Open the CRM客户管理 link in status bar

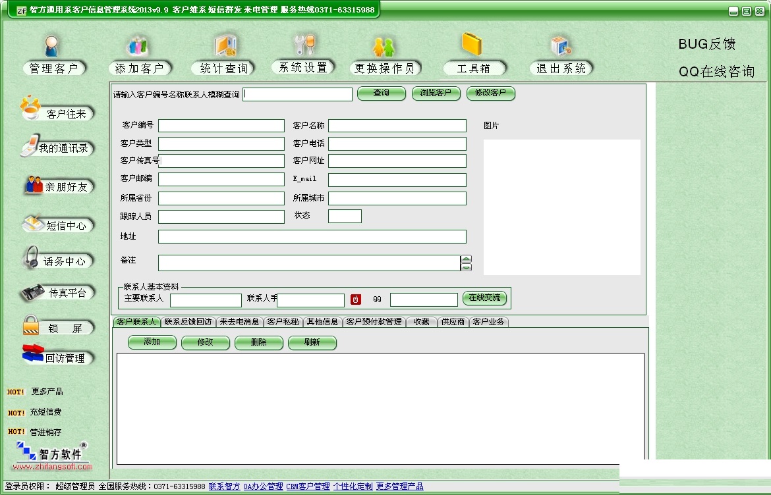308,487
